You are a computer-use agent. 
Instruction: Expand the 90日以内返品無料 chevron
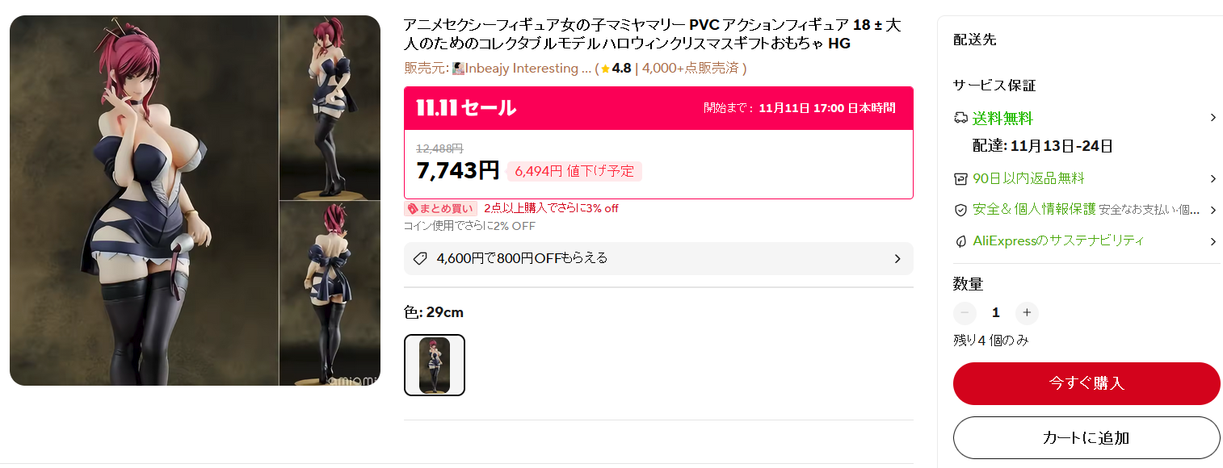[1212, 178]
